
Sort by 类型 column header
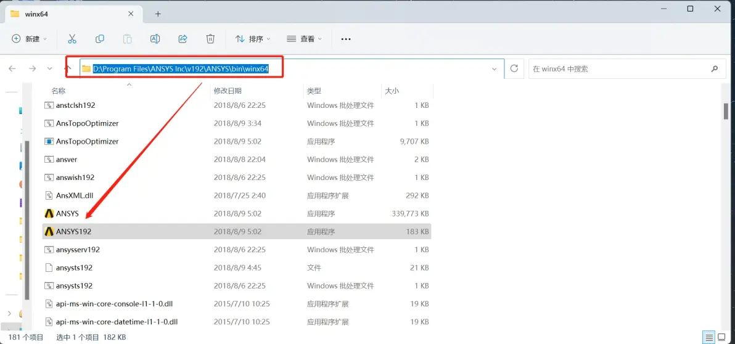coord(314,91)
